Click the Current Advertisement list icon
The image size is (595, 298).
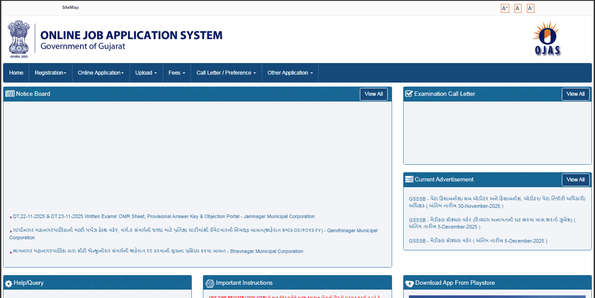pyautogui.click(x=409, y=179)
